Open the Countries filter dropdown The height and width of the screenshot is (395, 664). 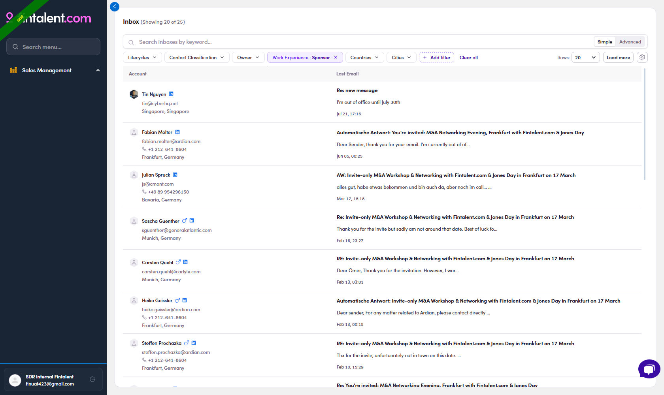pyautogui.click(x=365, y=57)
